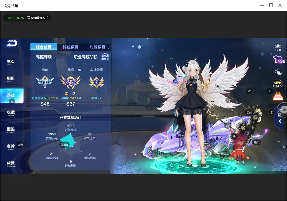Maximize the QQ飞车 window
287x201 pixels.
(271, 5)
